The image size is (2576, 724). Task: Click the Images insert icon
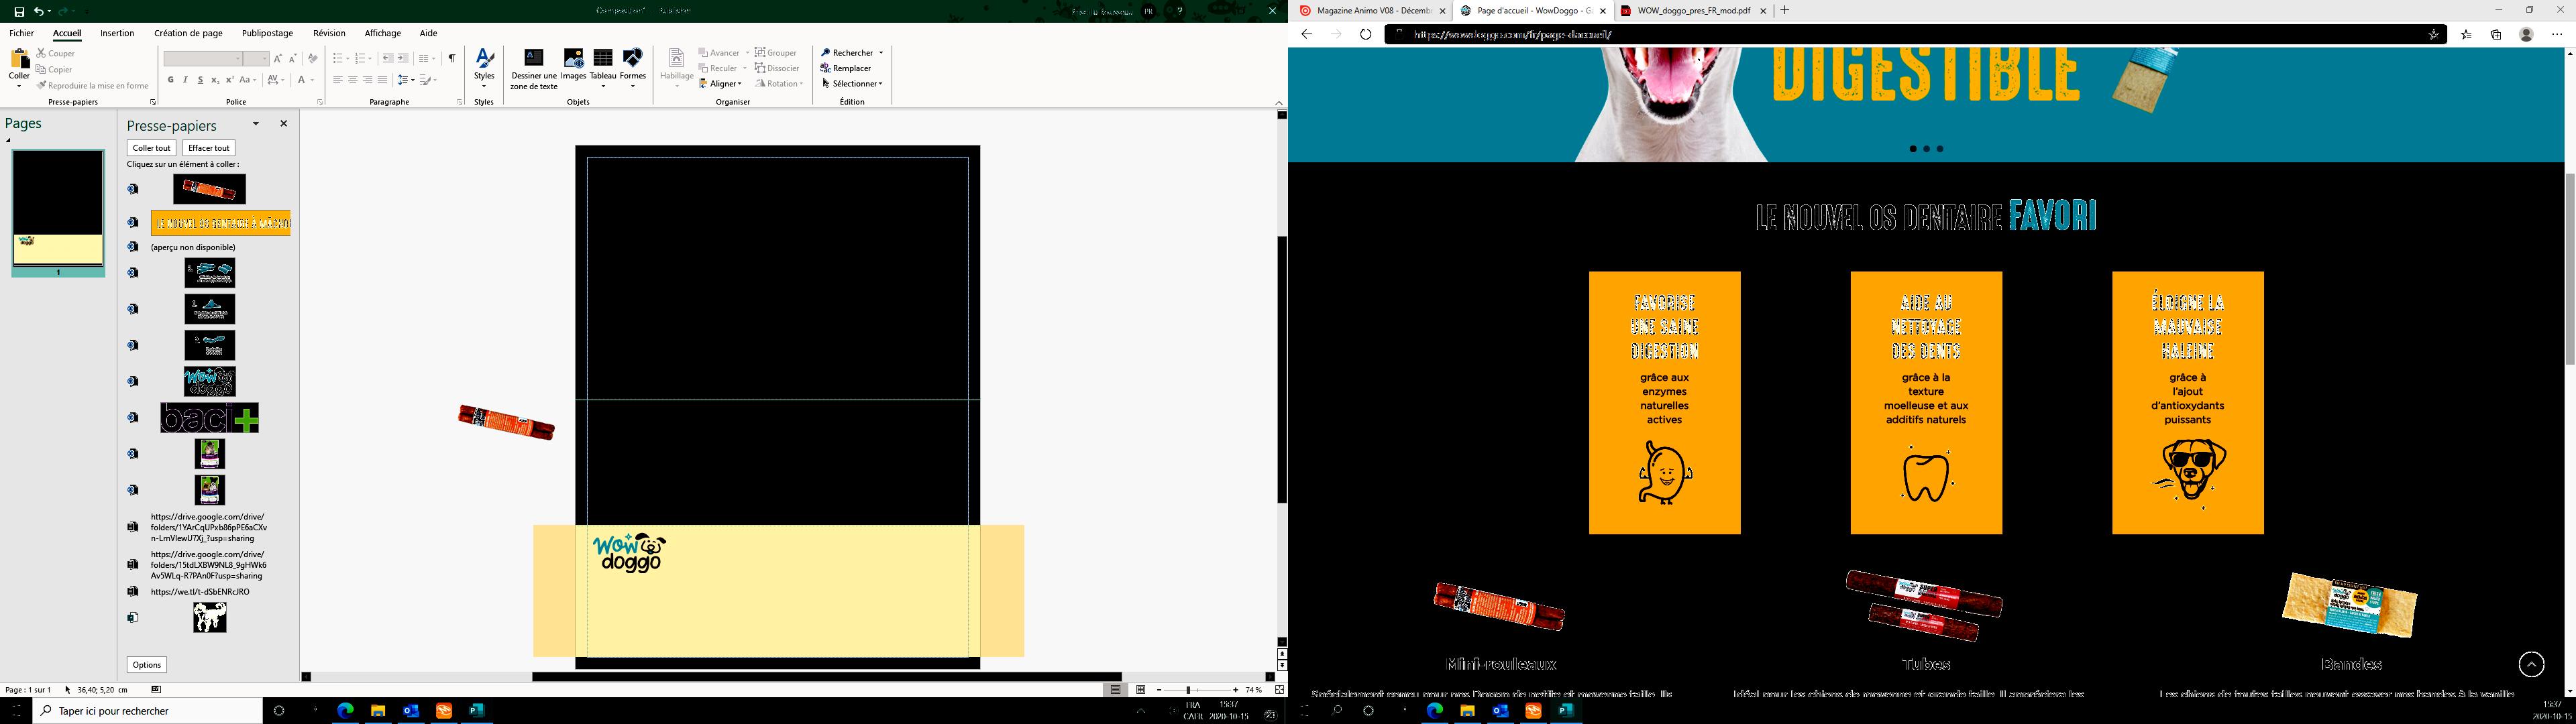573,62
